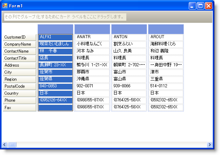Click city 富山市 cell
This screenshot has width=220, height=155.
coord(129,72)
